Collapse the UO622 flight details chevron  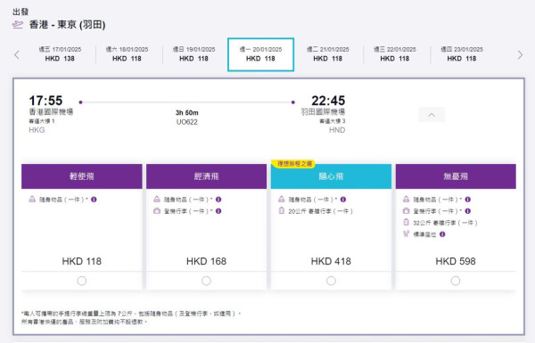[x=432, y=115]
